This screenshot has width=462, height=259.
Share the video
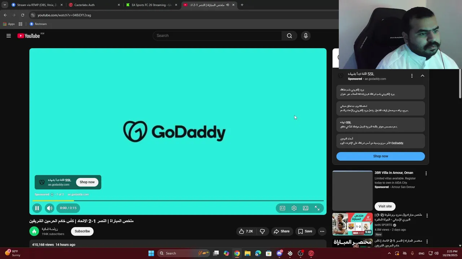[x=281, y=231]
